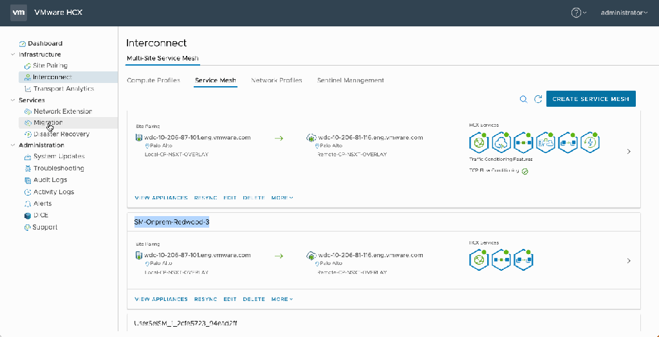The height and width of the screenshot is (337, 659).
Task: Click the Disaster Recovery icon
Action: click(x=28, y=134)
